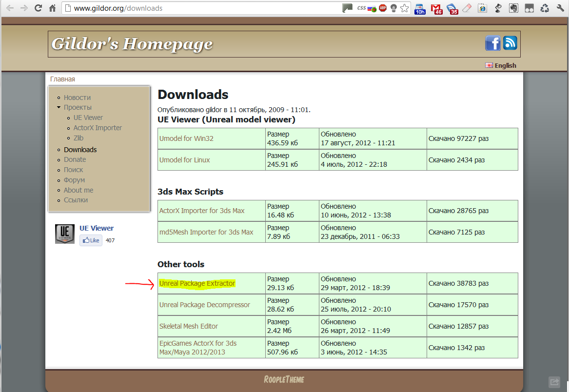Switch site language to English
This screenshot has width=569, height=392.
coord(501,65)
